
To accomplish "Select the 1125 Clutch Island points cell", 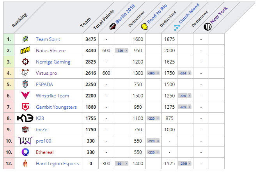I will coord(170,164).
